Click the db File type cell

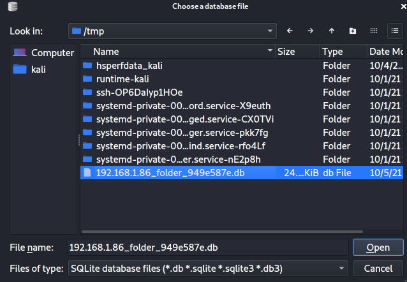pos(337,173)
